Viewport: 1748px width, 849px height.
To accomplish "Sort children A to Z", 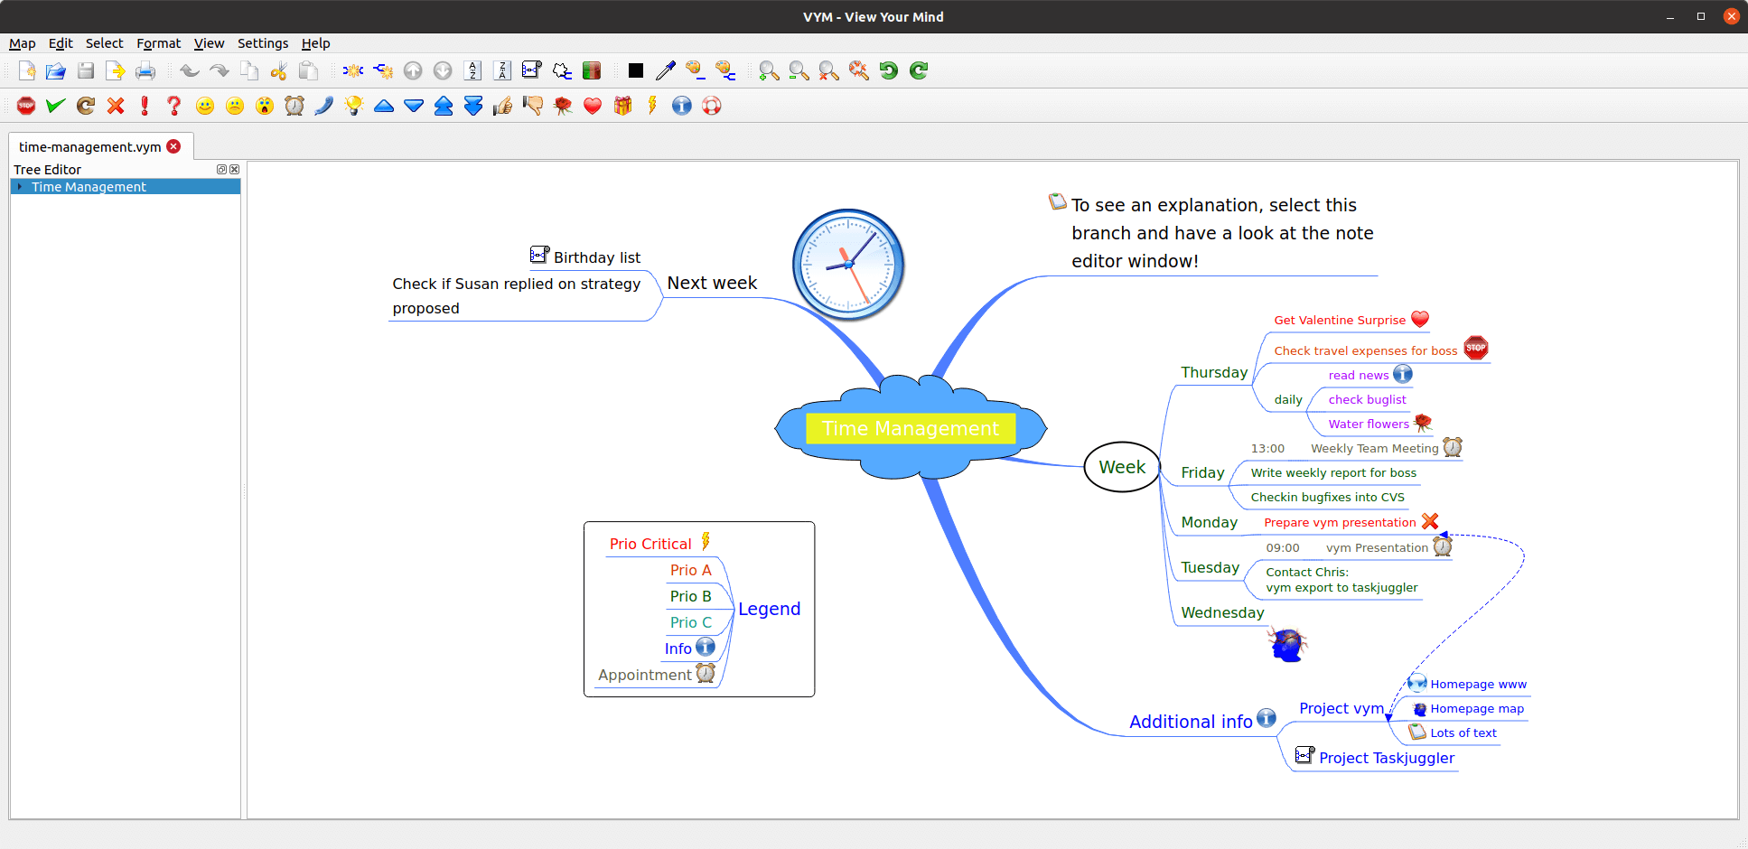I will tap(472, 70).
